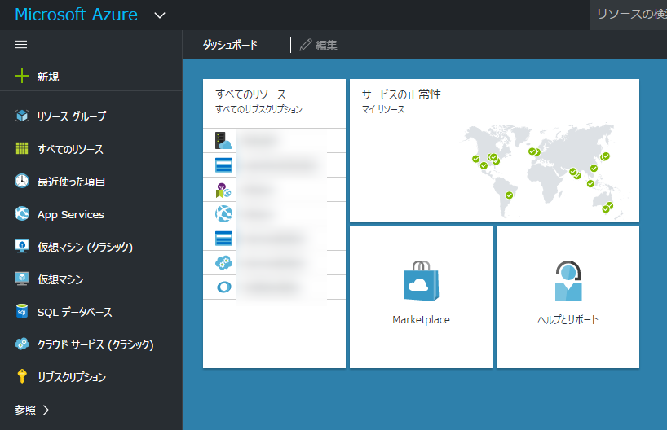Select 仮想マシン (クラシック) in sidebar
Viewport: 667px width, 430px height.
[x=85, y=247]
